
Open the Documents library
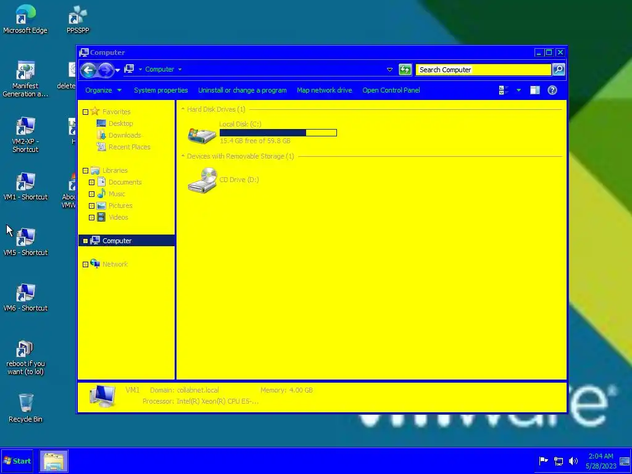(x=125, y=182)
